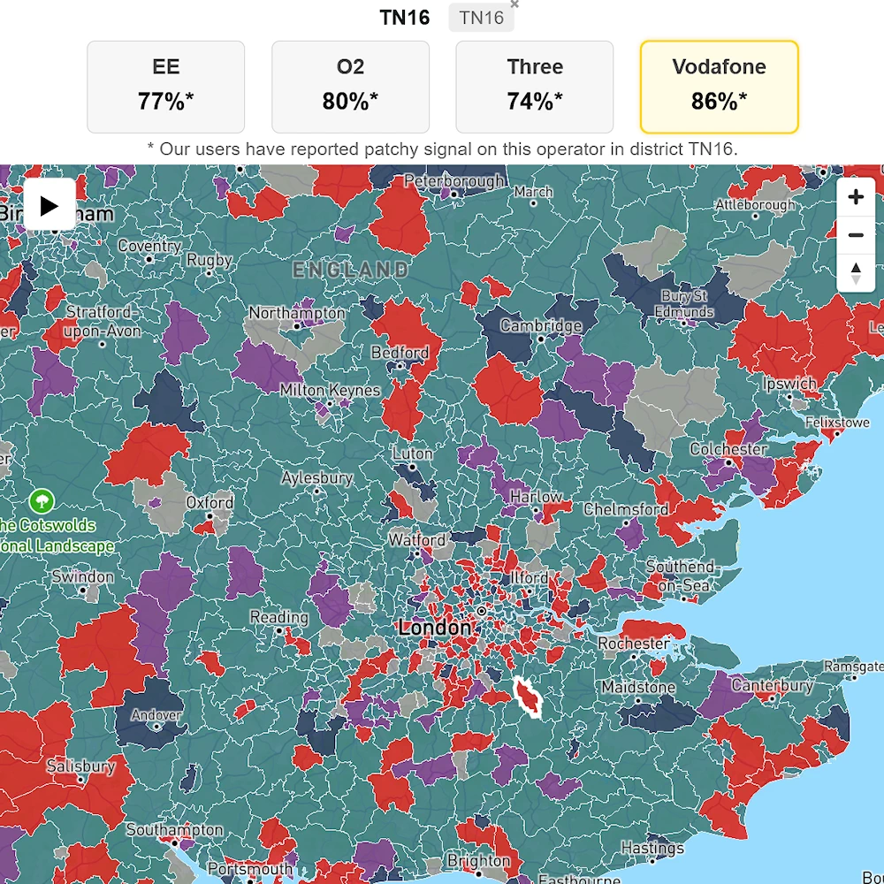884x884 pixels.
Task: Reset map bearing with compass icon
Action: [855, 273]
